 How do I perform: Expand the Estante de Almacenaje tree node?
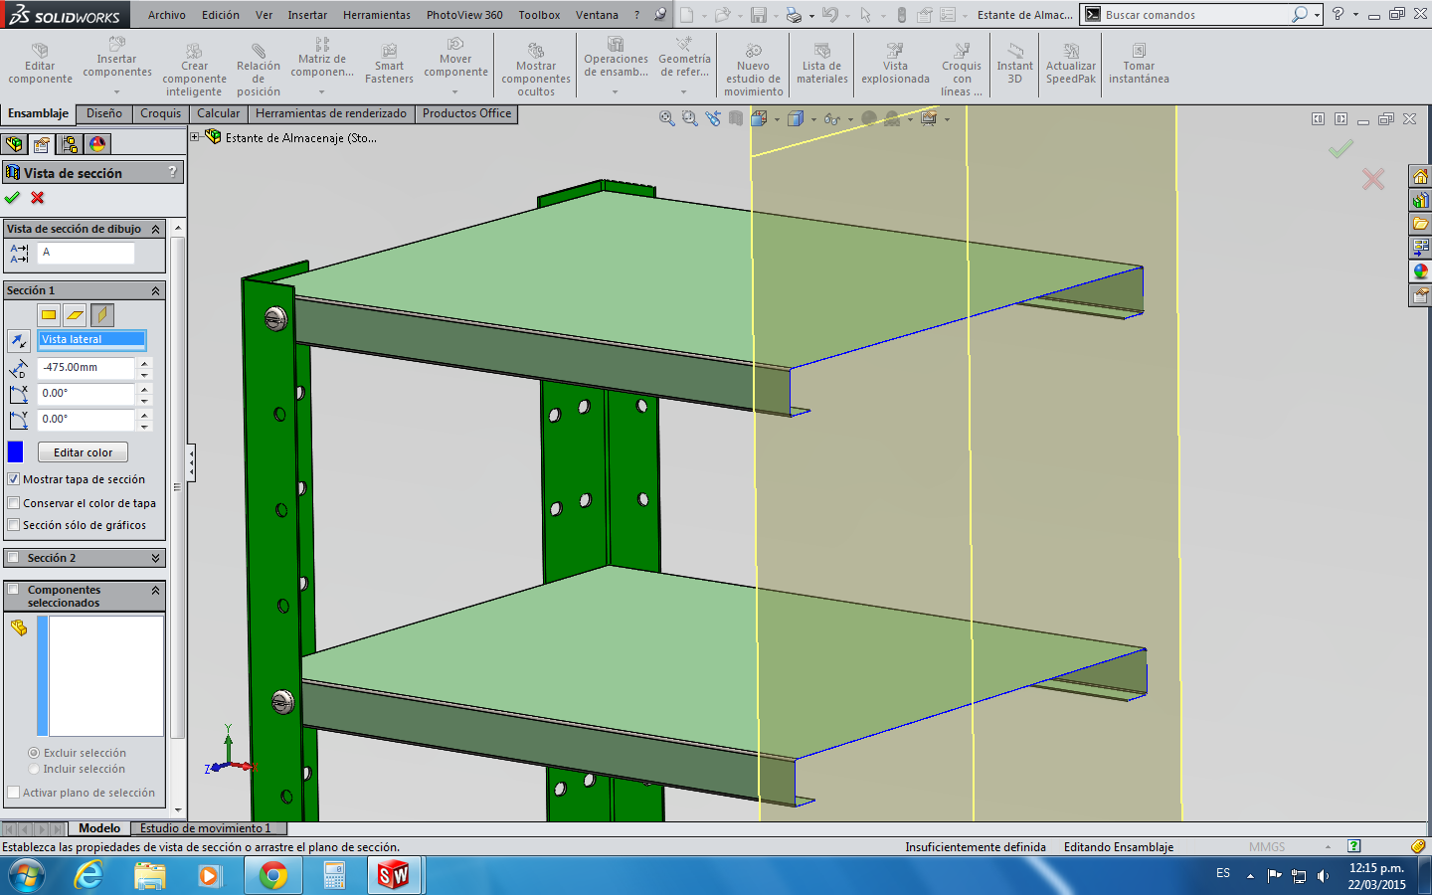click(196, 137)
